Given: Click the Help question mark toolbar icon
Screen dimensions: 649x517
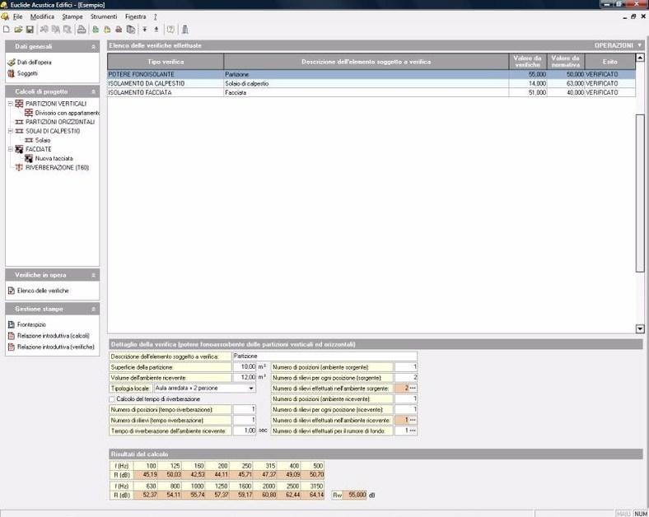Looking at the screenshot, I should (x=170, y=29).
